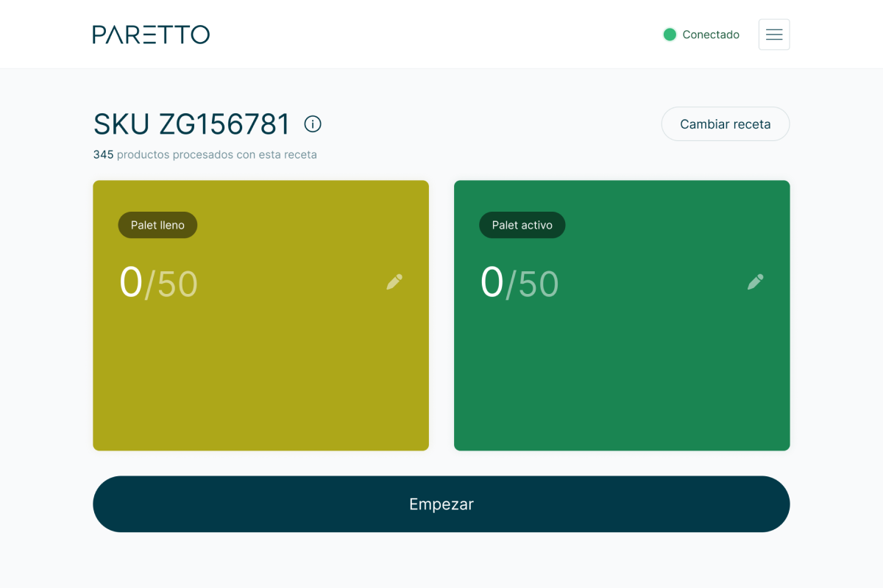This screenshot has height=588, width=883.
Task: Click the Conectado status label
Action: click(x=711, y=35)
